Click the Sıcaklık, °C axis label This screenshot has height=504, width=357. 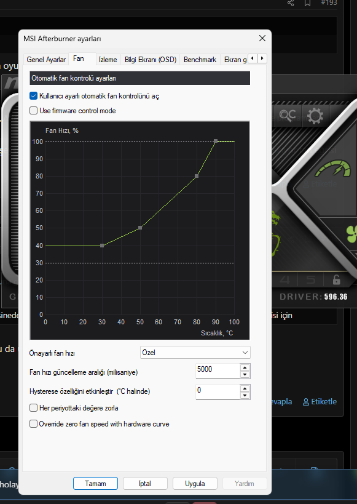pyautogui.click(x=217, y=333)
